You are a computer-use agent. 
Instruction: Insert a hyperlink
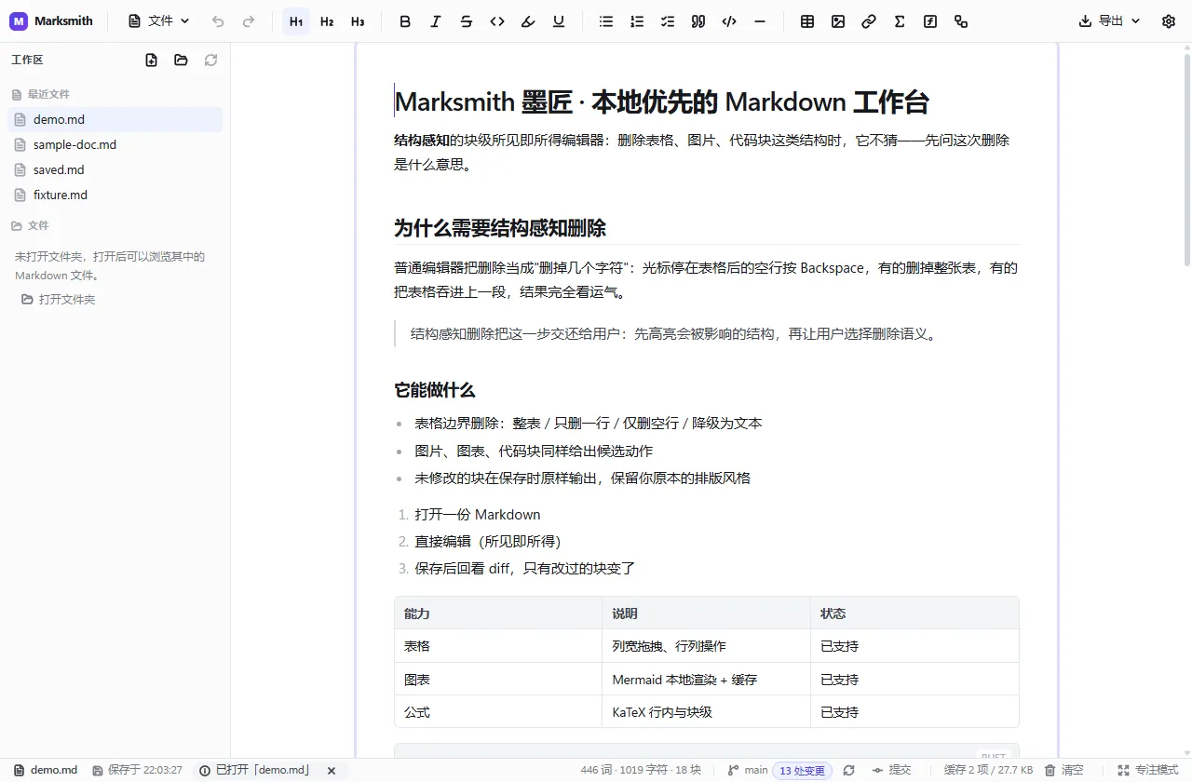(869, 21)
